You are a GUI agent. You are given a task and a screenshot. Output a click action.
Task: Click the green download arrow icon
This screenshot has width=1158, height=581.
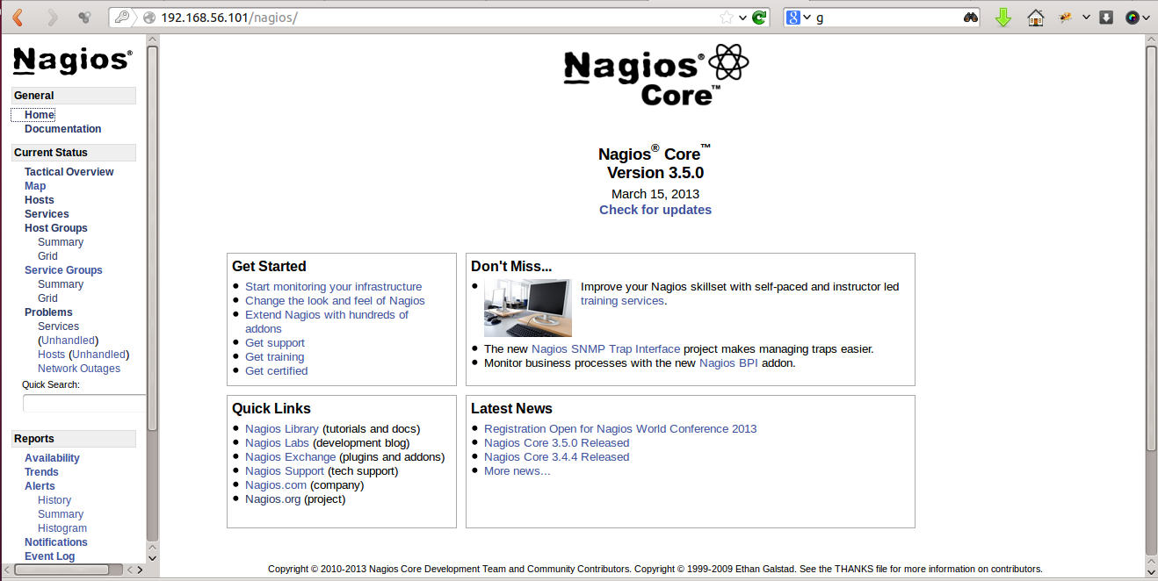click(1003, 17)
